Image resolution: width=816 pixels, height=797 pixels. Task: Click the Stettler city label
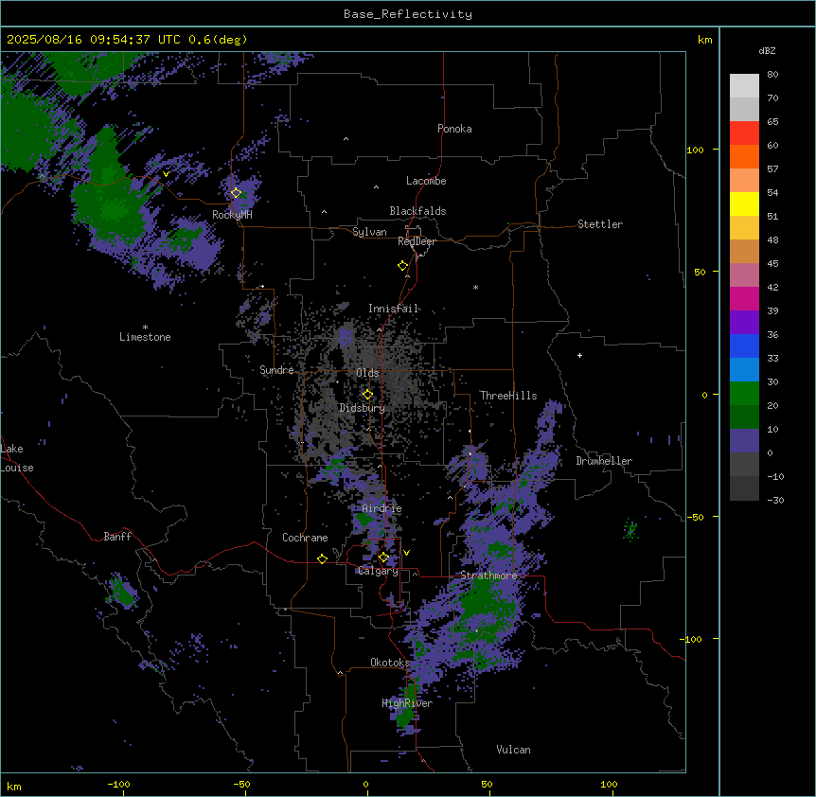point(600,224)
